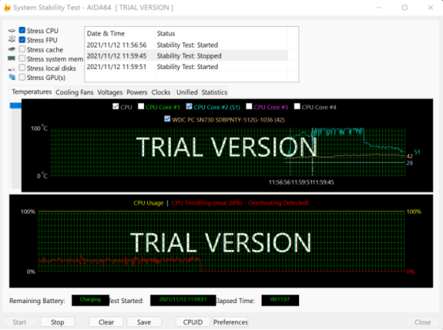443x330 pixels.
Task: Click the Start button
Action: [x=20, y=322]
